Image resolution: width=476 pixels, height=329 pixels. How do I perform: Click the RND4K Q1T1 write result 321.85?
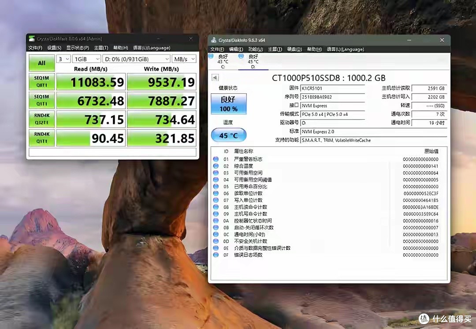point(161,138)
